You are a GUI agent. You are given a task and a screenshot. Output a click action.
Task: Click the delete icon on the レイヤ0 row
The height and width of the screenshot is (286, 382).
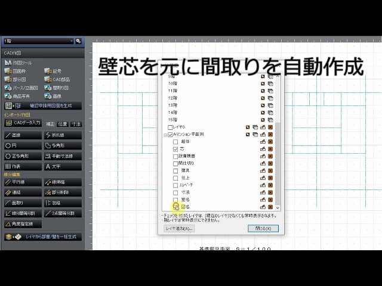click(270, 127)
